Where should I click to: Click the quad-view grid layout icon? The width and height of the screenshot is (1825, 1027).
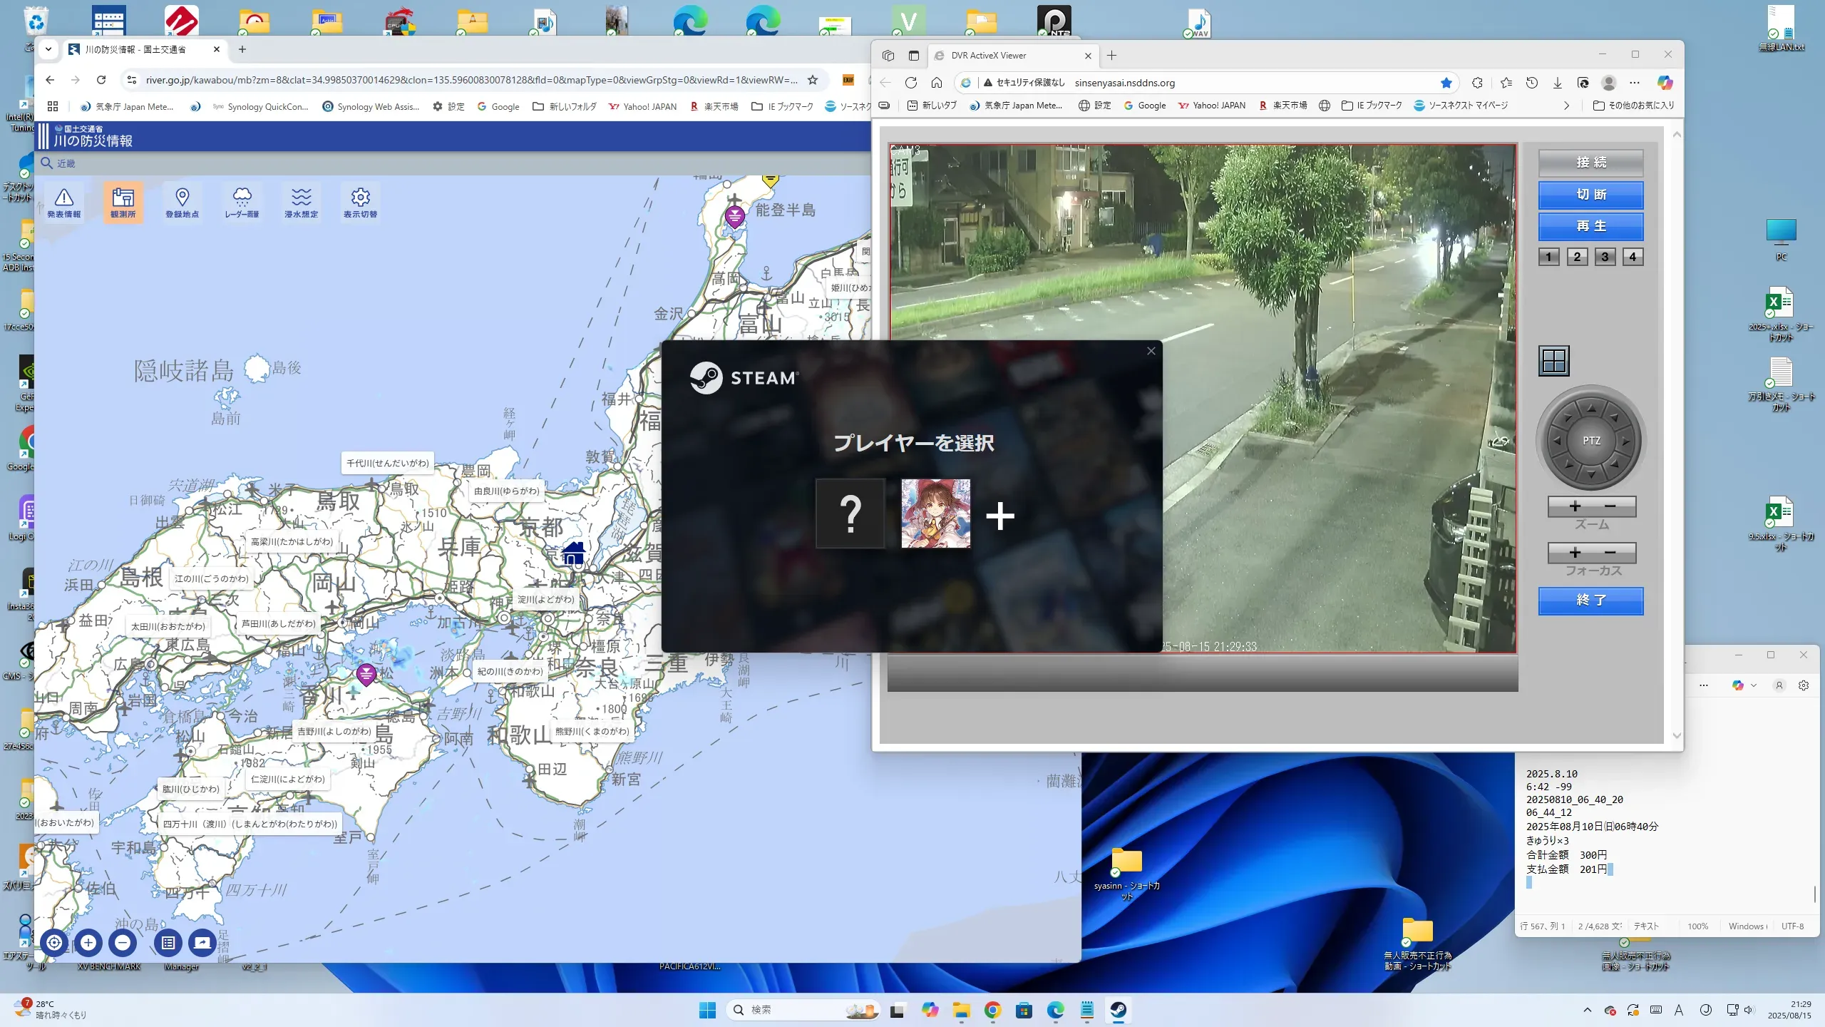tap(1554, 361)
